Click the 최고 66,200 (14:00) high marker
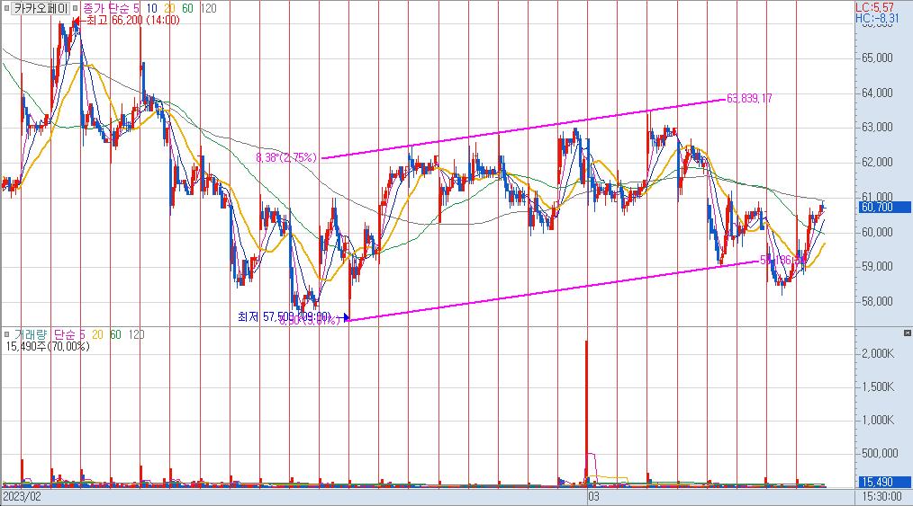The image size is (913, 506). [x=126, y=21]
